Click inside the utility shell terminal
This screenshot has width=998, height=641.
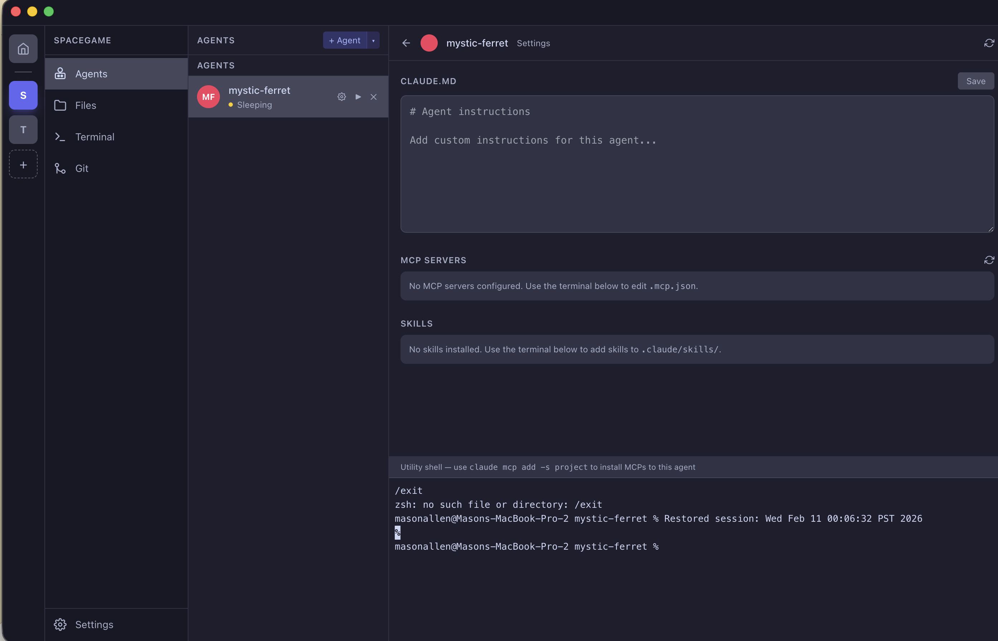(x=666, y=583)
